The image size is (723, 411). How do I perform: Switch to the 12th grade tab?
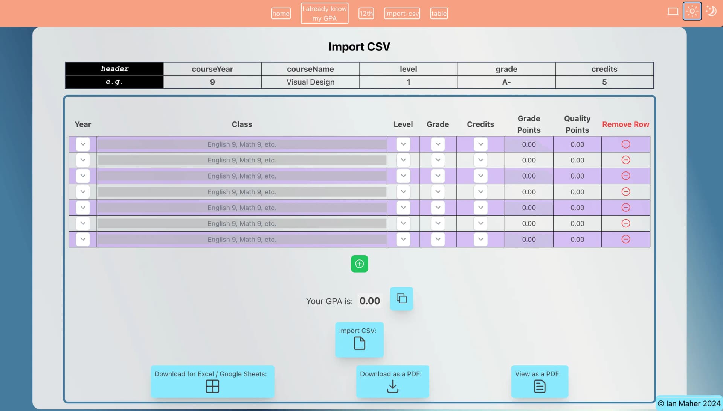[366, 14]
